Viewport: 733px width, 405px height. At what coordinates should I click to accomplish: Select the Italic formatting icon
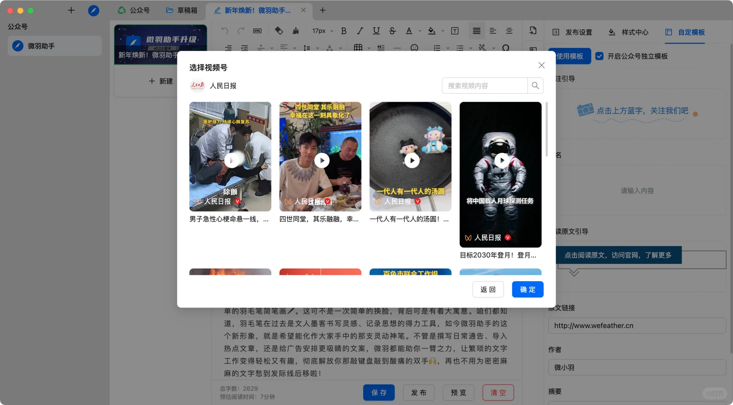[360, 31]
